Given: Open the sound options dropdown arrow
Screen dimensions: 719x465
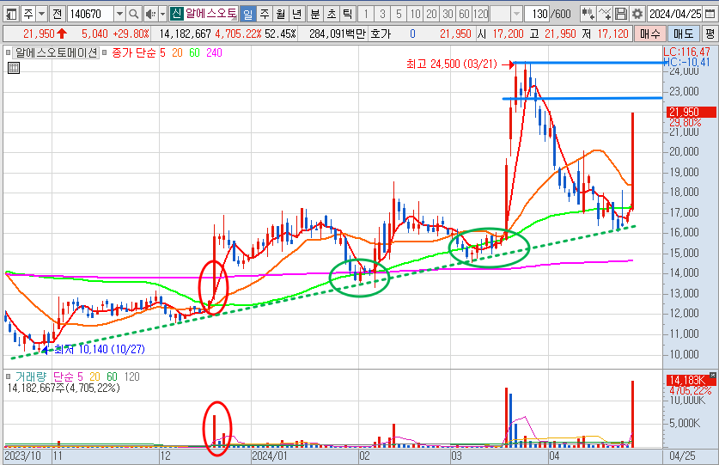Looking at the screenshot, I should coord(162,15).
